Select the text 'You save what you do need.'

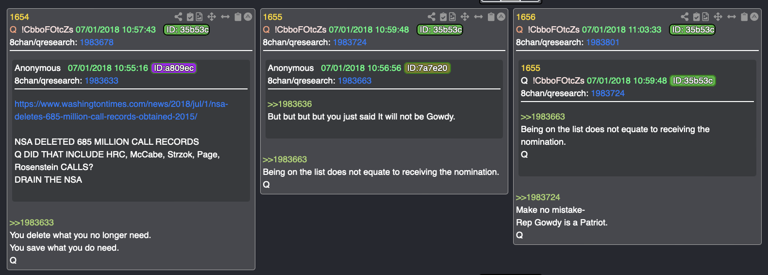coord(64,248)
